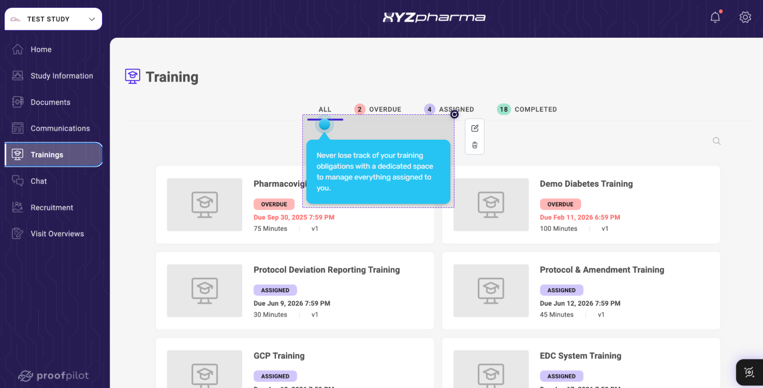Select the OVERDUE tab

click(378, 109)
